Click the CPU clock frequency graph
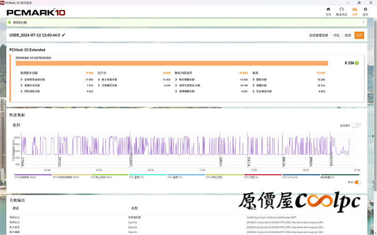 [x=189, y=150]
